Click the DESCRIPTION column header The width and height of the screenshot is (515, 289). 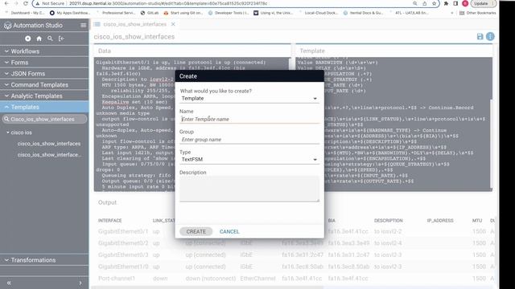pyautogui.click(x=388, y=221)
